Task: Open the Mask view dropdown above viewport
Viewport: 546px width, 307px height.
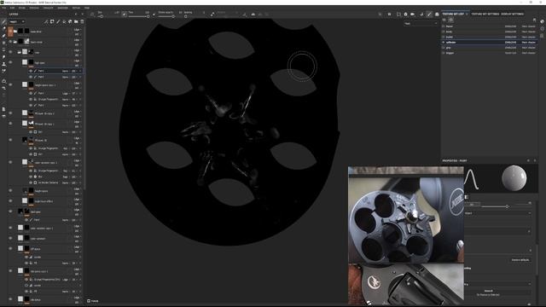Action: [421, 24]
